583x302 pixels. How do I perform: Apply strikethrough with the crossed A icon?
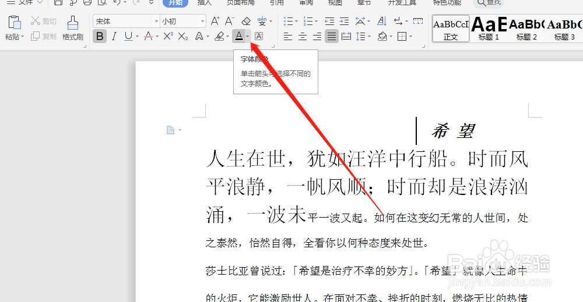pyautogui.click(x=148, y=36)
